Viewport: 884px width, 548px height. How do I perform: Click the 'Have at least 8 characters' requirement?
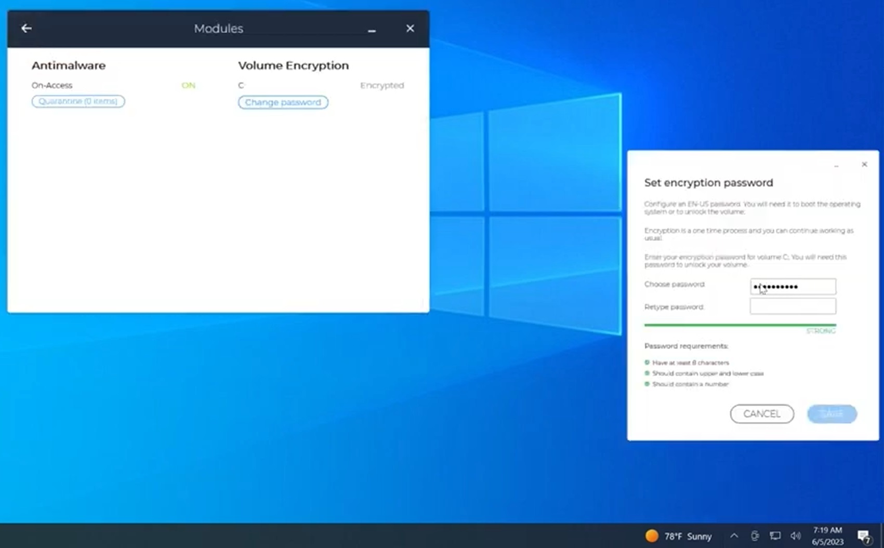coord(691,363)
